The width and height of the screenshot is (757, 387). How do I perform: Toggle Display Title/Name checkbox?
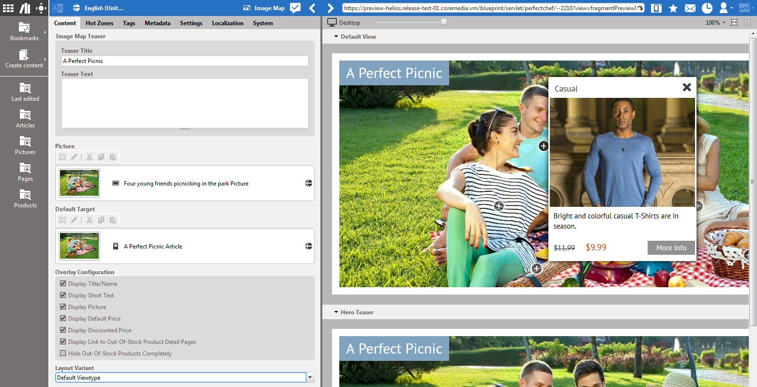[63, 283]
